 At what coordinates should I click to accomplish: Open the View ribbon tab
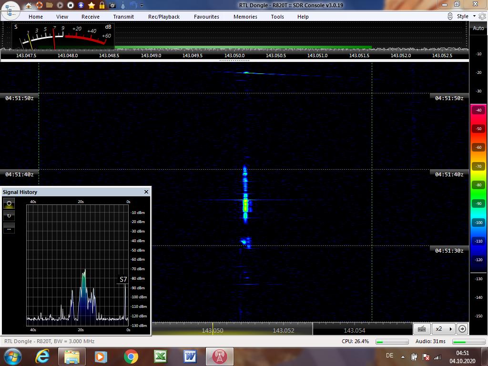click(62, 17)
